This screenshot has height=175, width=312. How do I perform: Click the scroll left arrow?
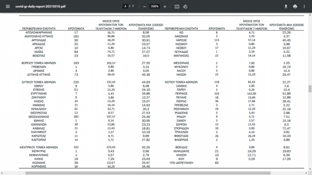pyautogui.click(x=2, y=173)
